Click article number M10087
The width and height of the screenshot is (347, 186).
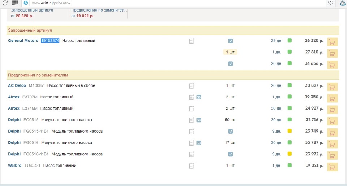pos(36,85)
